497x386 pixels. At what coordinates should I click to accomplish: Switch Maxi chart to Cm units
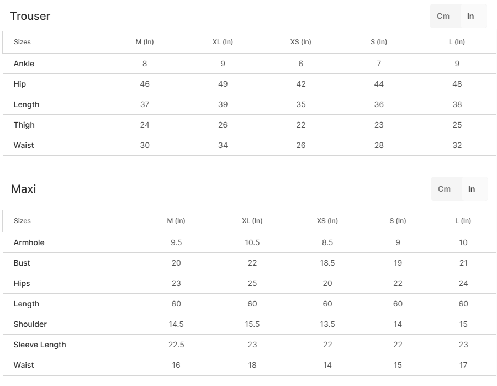(x=445, y=189)
